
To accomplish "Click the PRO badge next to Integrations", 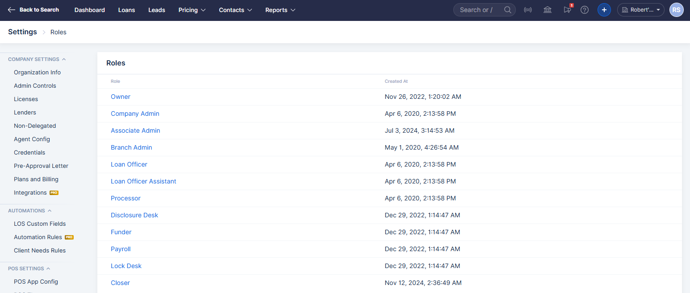I will pos(54,193).
